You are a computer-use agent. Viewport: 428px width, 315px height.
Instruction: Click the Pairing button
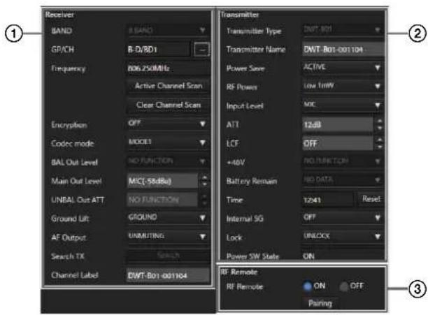click(x=320, y=303)
